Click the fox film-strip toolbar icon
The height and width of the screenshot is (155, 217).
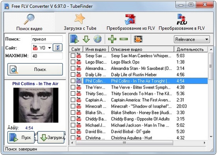point(138,39)
